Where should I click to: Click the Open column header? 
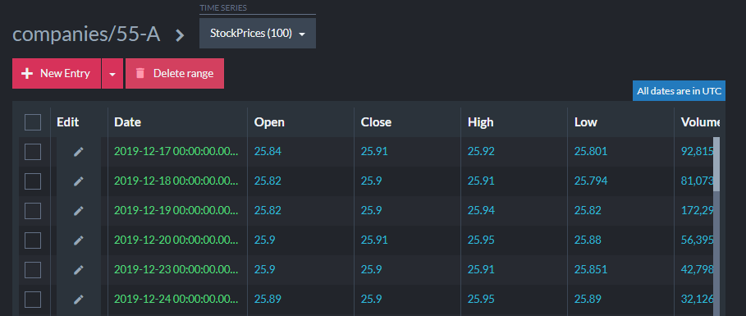click(269, 122)
